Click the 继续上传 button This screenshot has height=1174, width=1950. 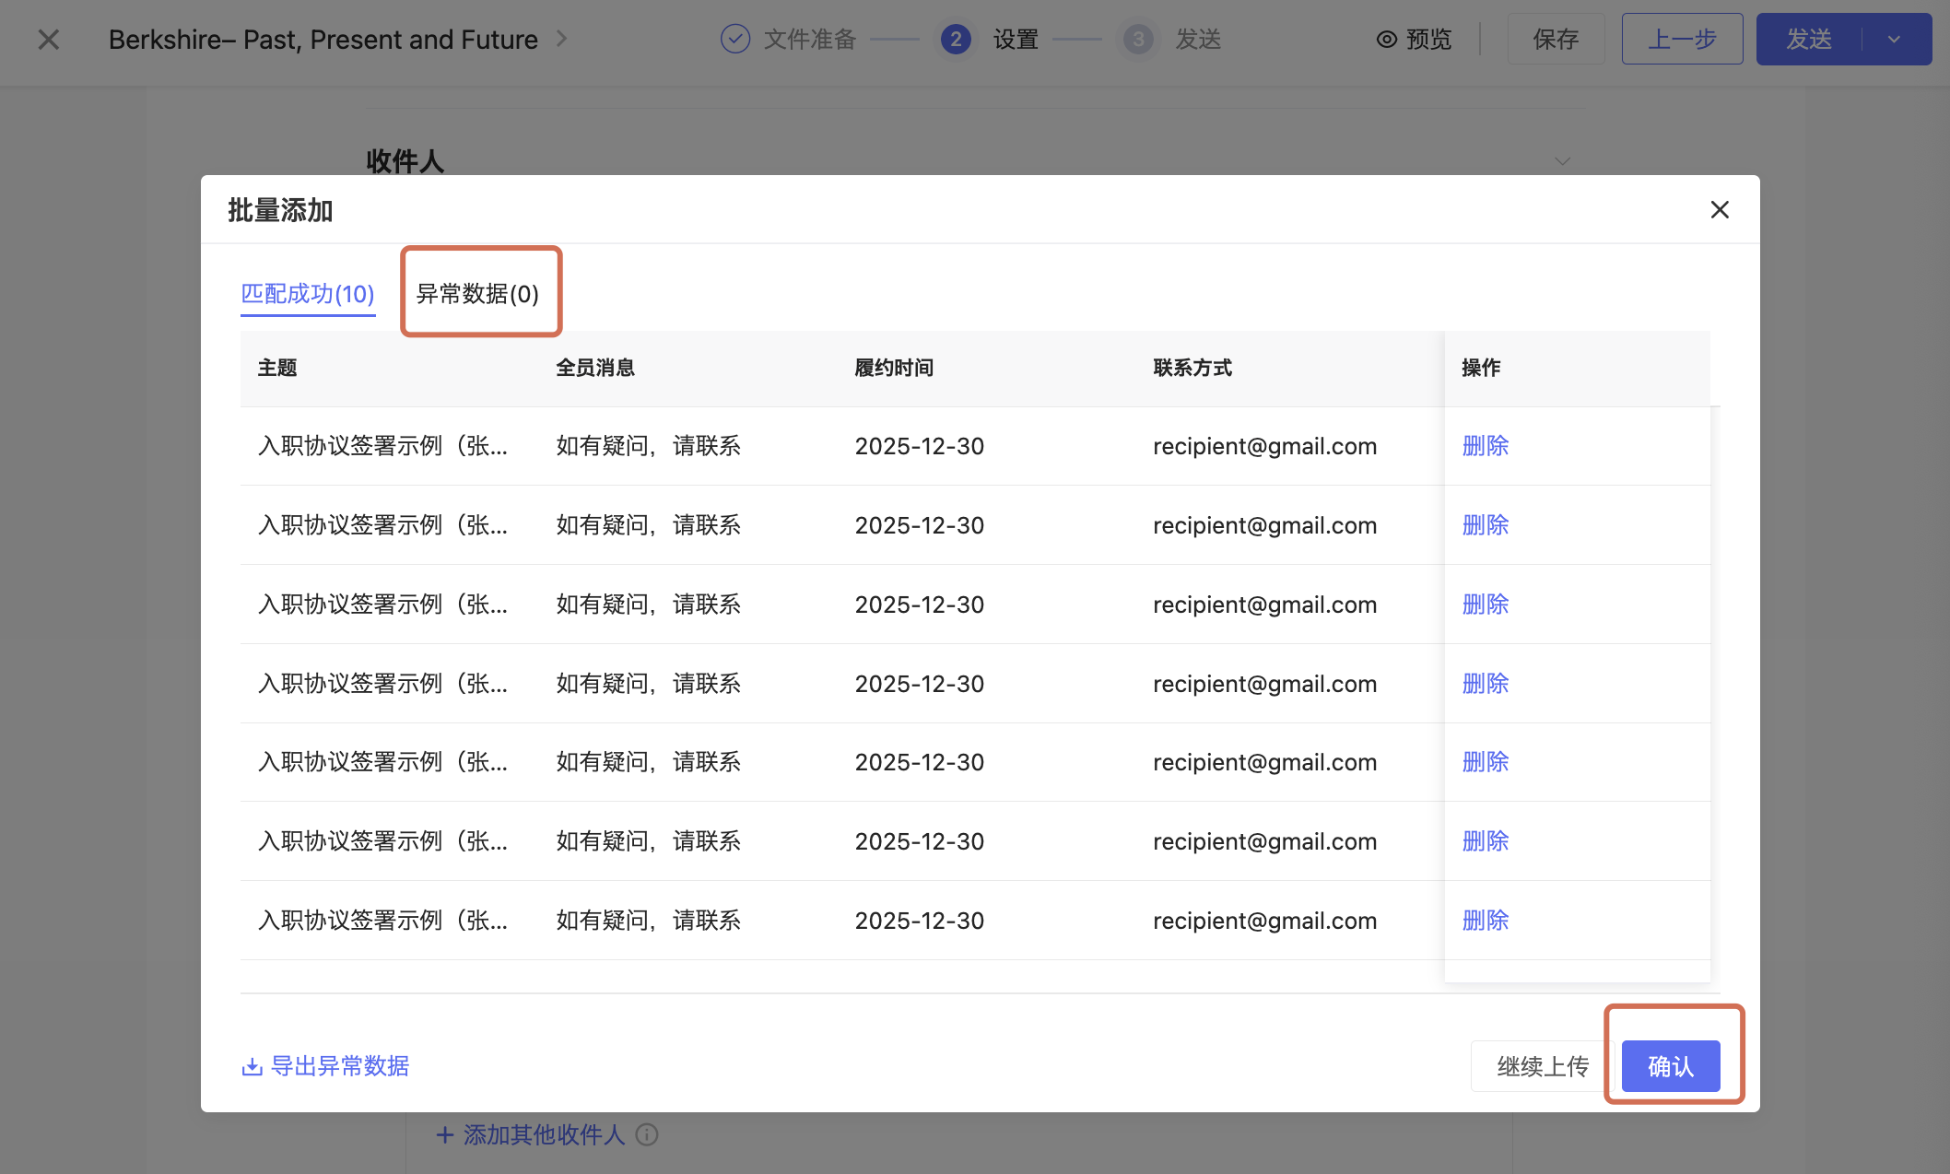pos(1542,1066)
